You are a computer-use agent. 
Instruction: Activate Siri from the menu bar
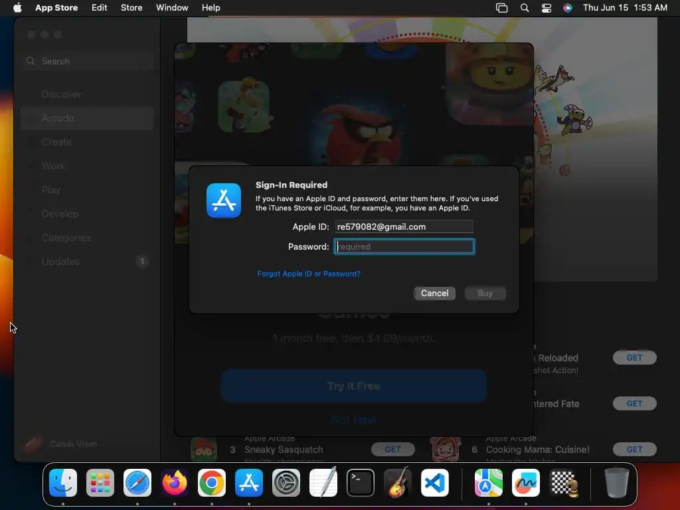pos(568,8)
